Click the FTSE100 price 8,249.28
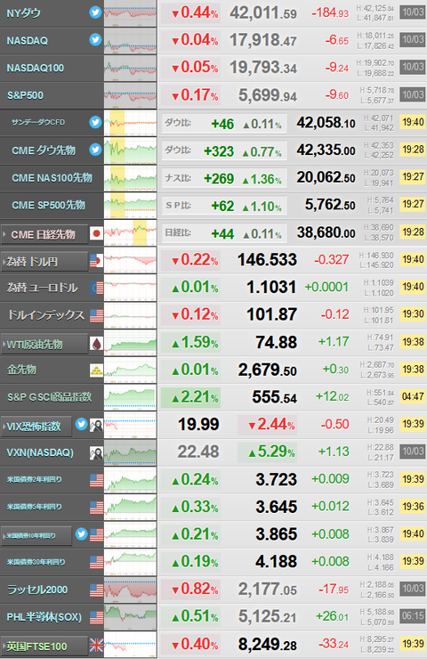The height and width of the screenshot is (659, 427). coord(268,644)
